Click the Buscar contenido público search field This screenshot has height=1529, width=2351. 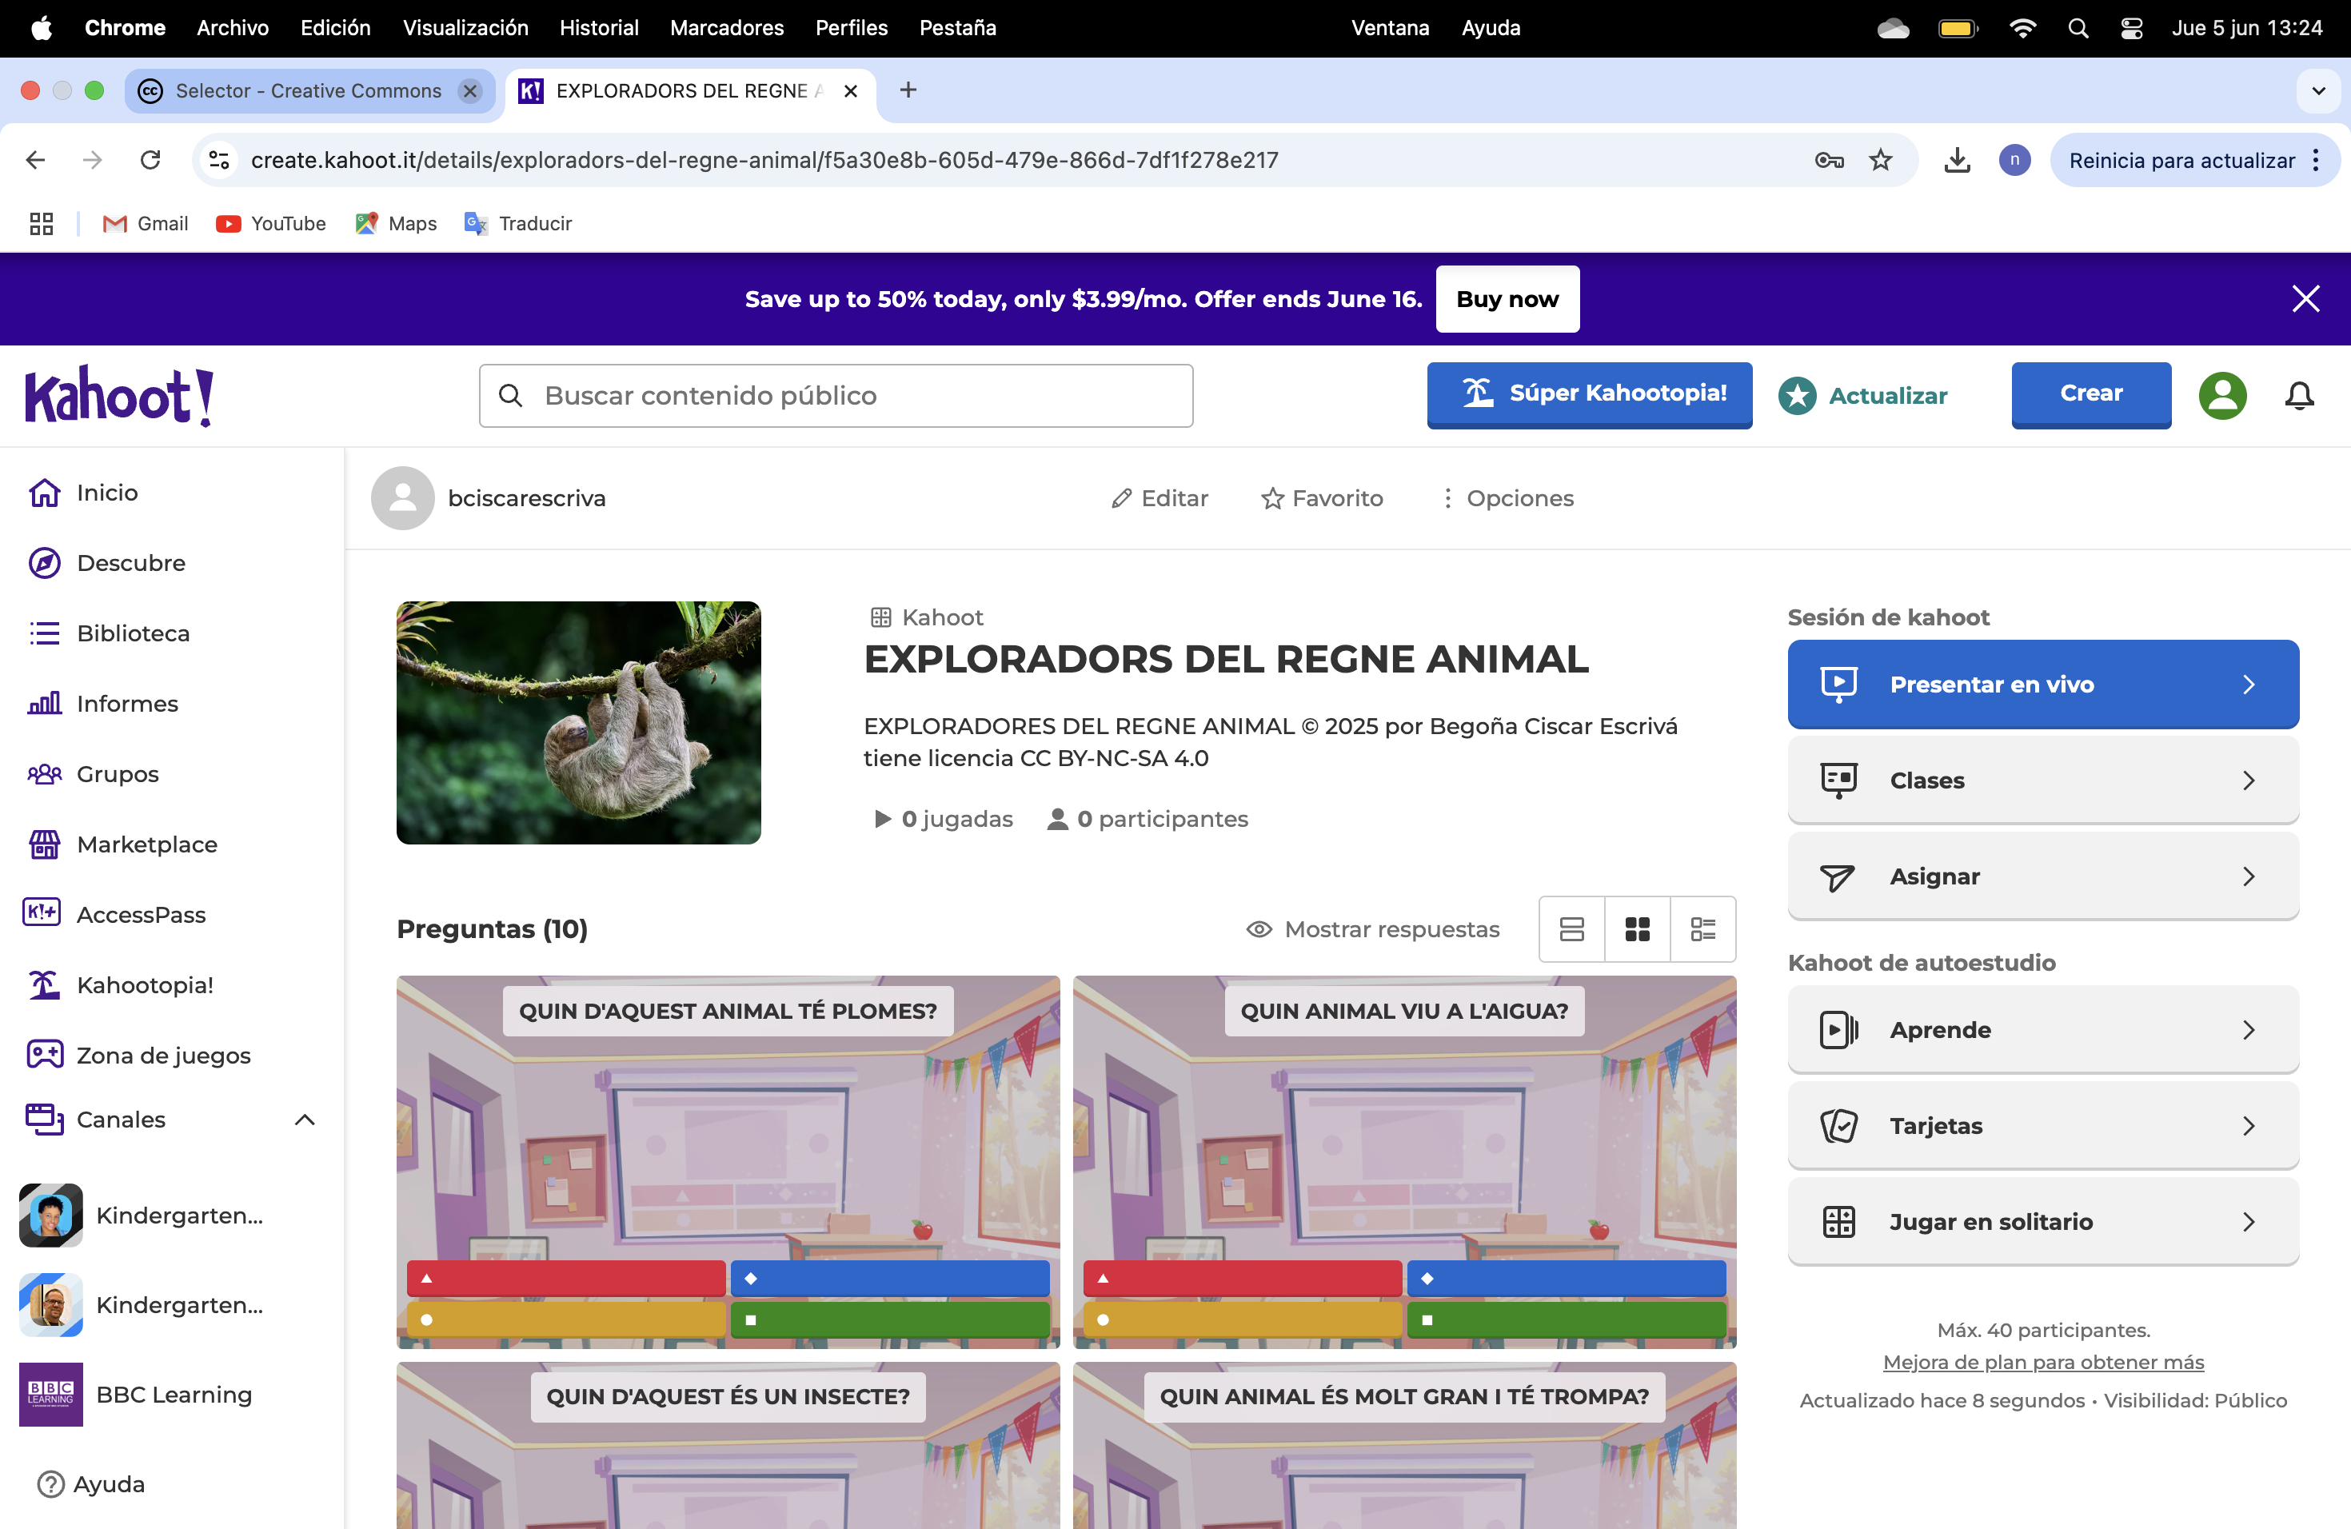click(x=836, y=396)
